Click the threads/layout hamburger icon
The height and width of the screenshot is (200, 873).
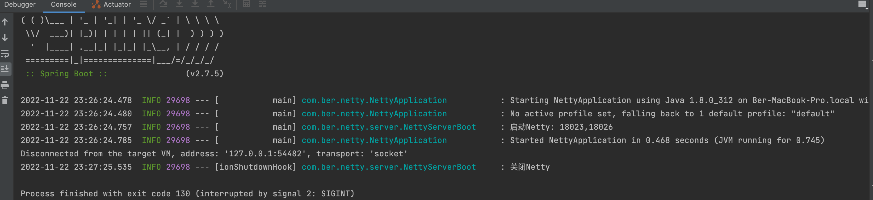pyautogui.click(x=144, y=4)
